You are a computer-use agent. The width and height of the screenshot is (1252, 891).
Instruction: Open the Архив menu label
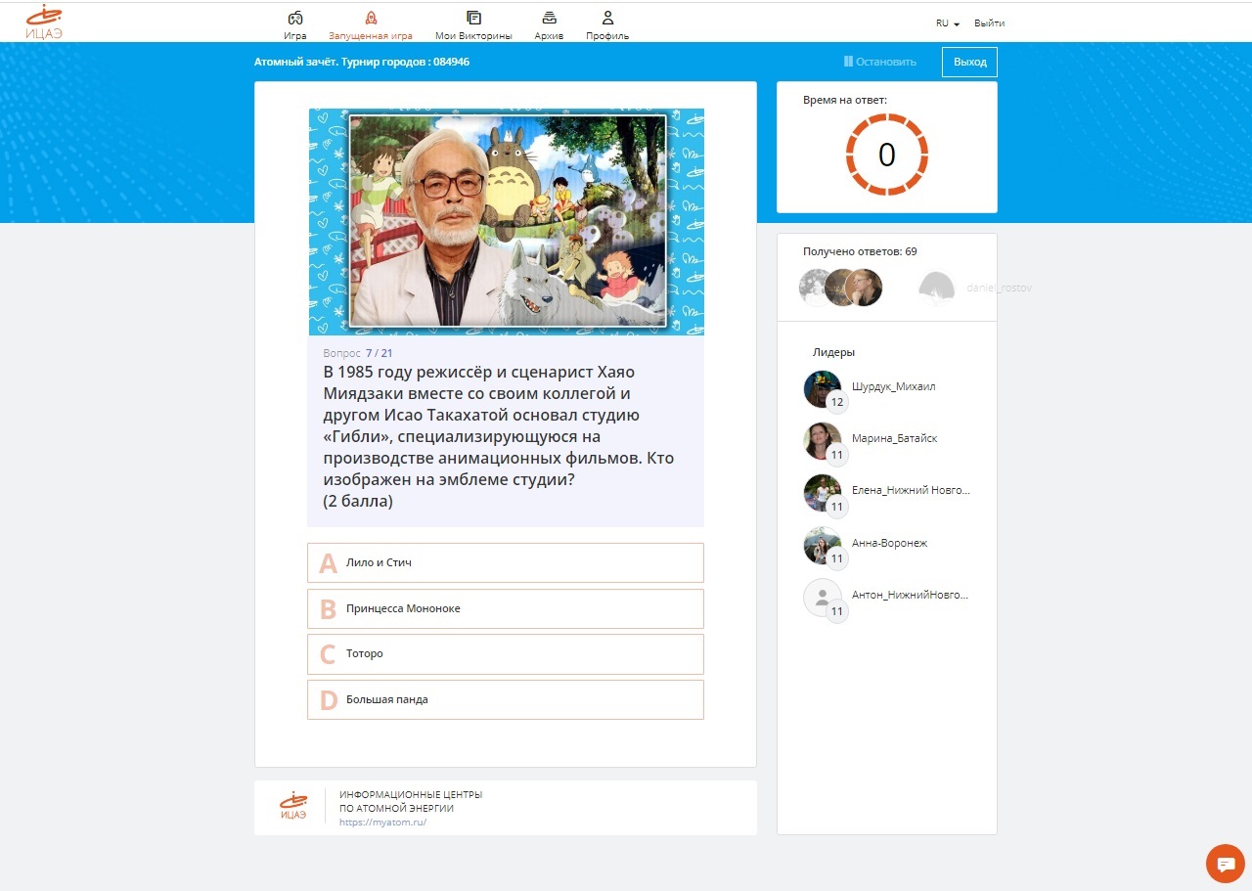click(549, 36)
